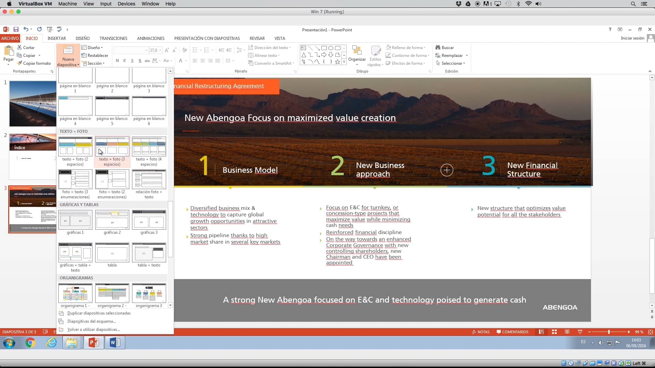Open Organizar arrange tool

(357, 55)
